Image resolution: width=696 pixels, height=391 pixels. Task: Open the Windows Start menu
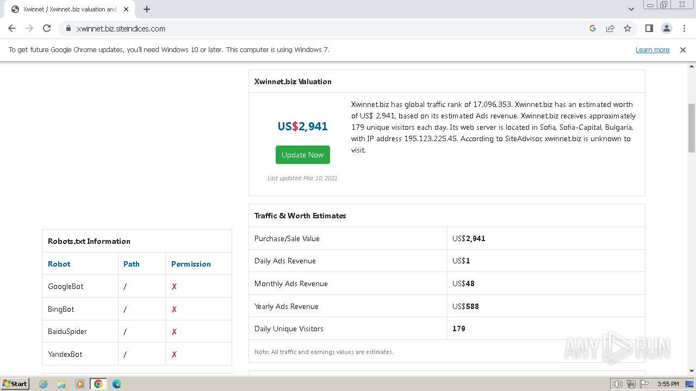(15, 384)
